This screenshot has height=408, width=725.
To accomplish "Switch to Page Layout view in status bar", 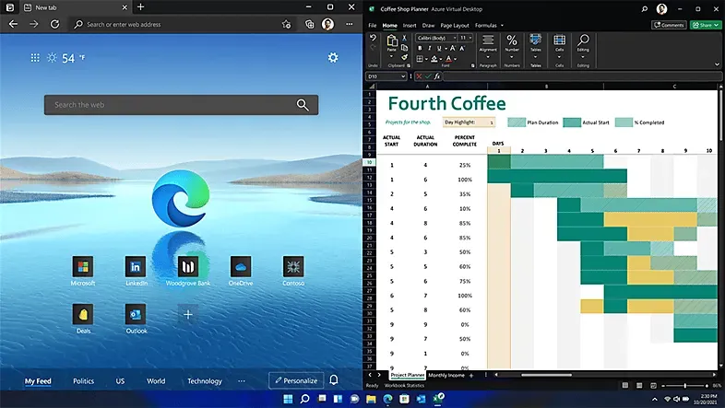I will (639, 385).
